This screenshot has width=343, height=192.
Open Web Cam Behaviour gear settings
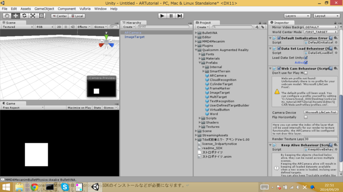pyautogui.click(x=335, y=68)
